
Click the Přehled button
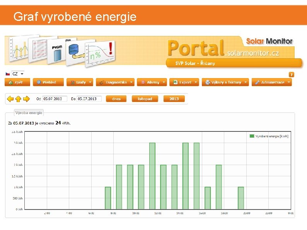tap(48, 82)
